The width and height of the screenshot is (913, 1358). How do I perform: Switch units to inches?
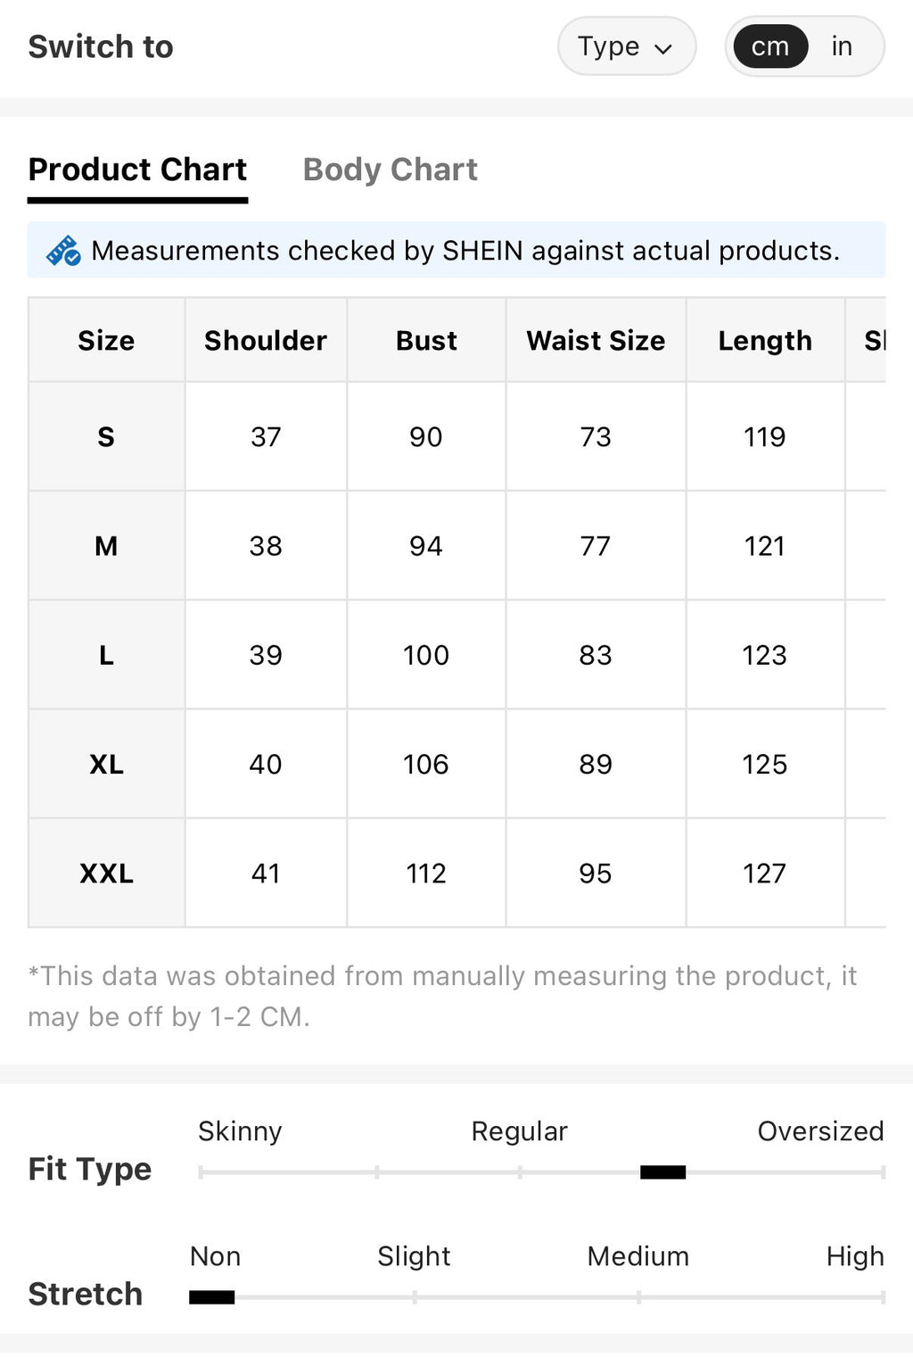[842, 46]
